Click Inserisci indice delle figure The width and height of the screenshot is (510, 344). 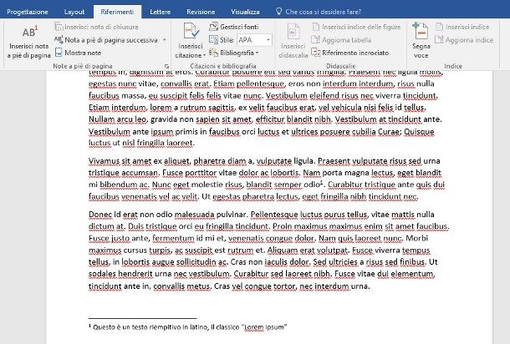tap(356, 27)
